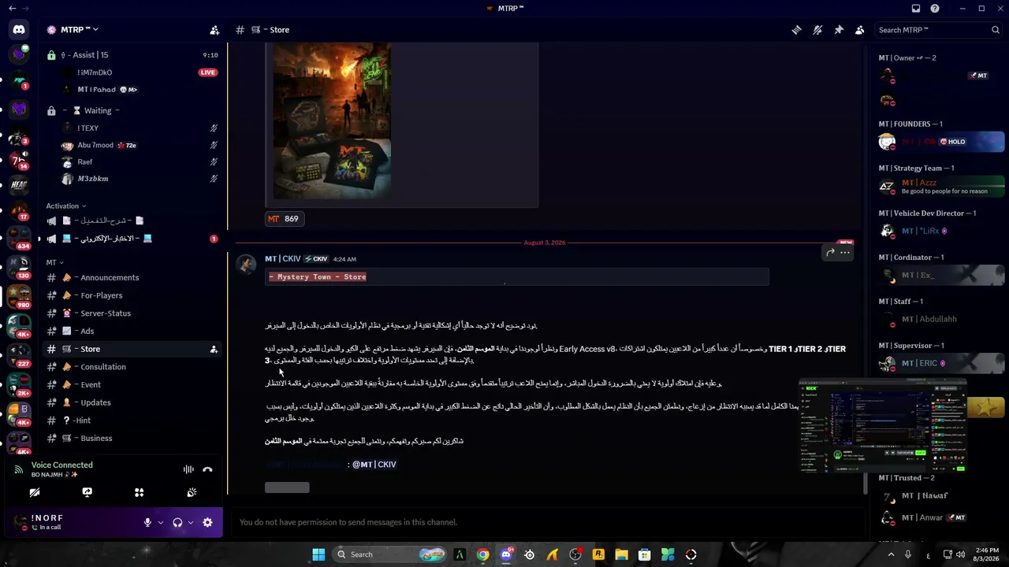The height and width of the screenshot is (567, 1009).
Task: Open the Threads list in channel header
Action: coord(797,30)
